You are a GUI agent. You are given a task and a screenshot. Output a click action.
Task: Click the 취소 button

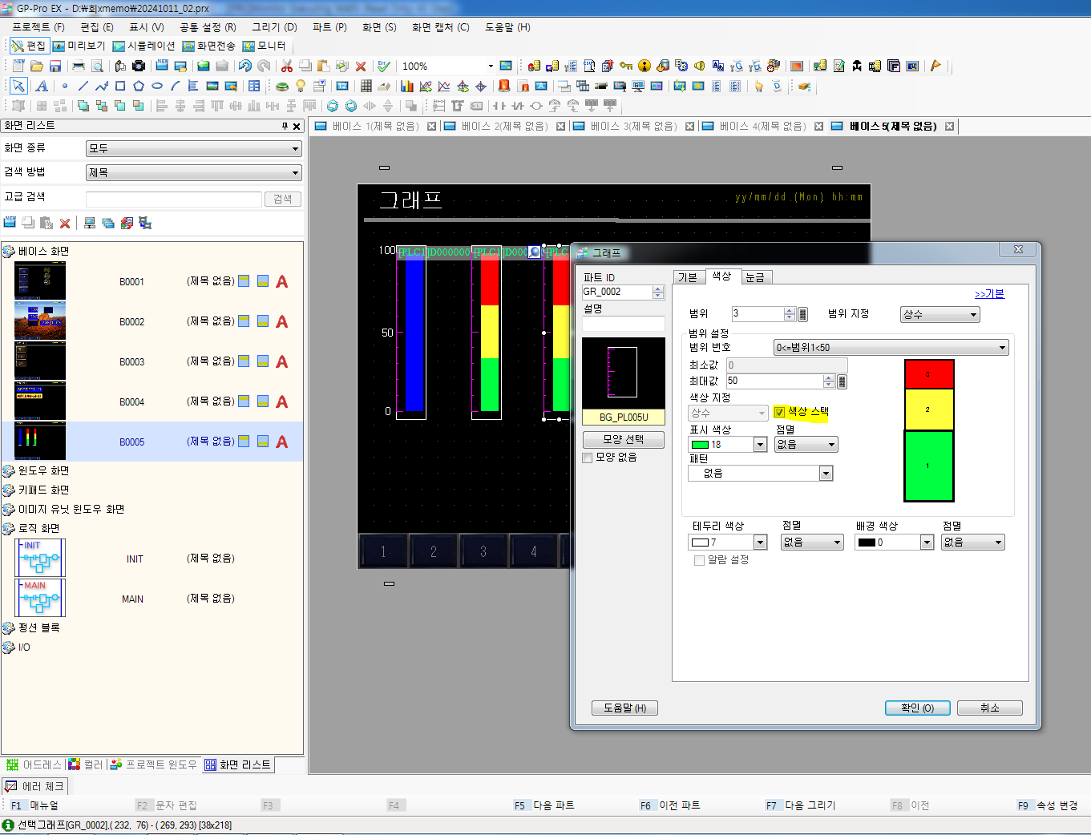tap(990, 708)
